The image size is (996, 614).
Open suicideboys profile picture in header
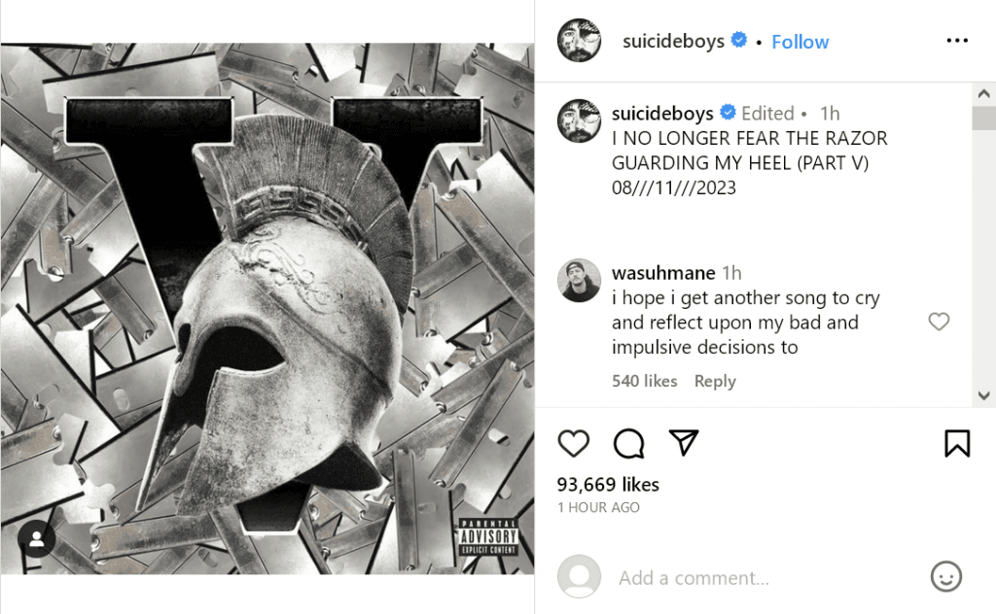tap(578, 41)
